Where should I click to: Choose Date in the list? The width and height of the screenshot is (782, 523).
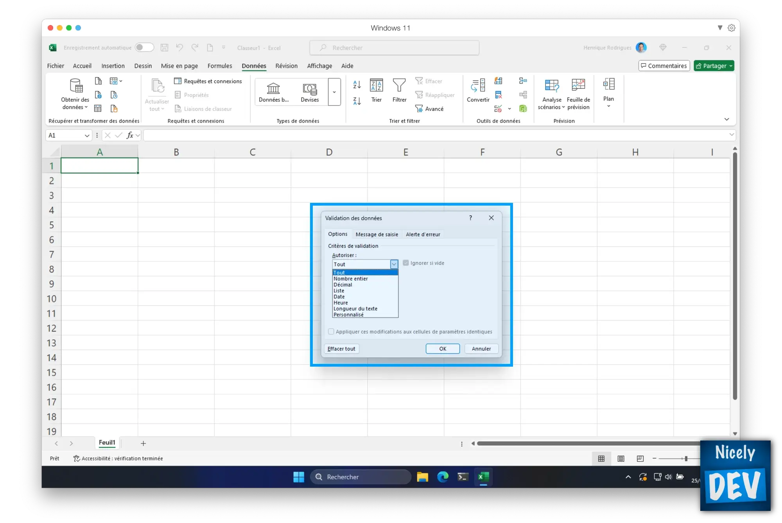click(x=365, y=297)
